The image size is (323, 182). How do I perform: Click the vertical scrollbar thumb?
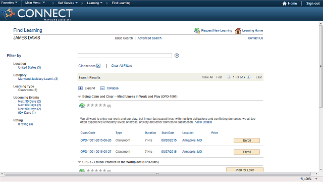(x=321, y=66)
